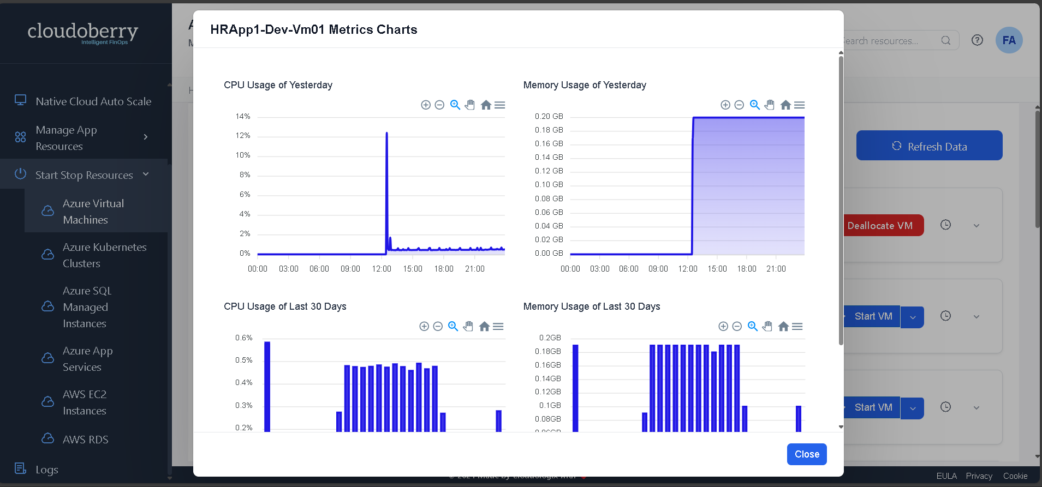Zoom in on CPU Usage of Last 30 Days chart
The width and height of the screenshot is (1042, 487).
click(x=424, y=326)
